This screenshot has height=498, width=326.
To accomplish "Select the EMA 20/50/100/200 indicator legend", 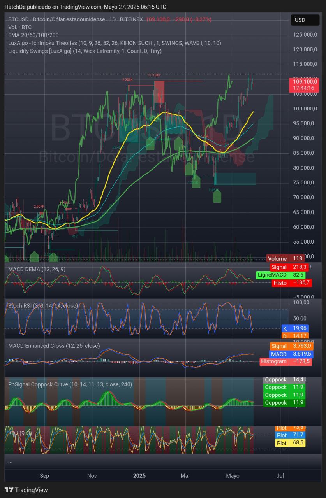I will point(33,35).
